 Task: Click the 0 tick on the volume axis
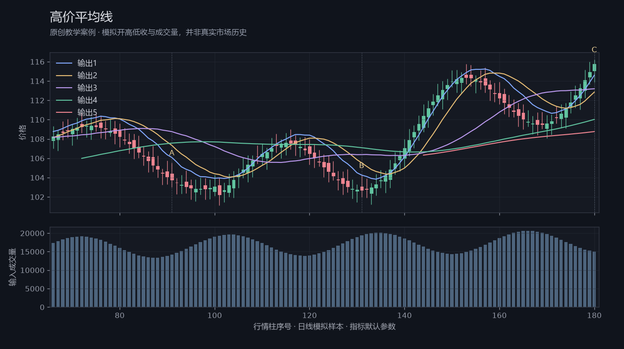(x=43, y=307)
